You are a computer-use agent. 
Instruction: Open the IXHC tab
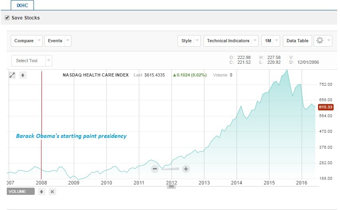coord(22,5)
